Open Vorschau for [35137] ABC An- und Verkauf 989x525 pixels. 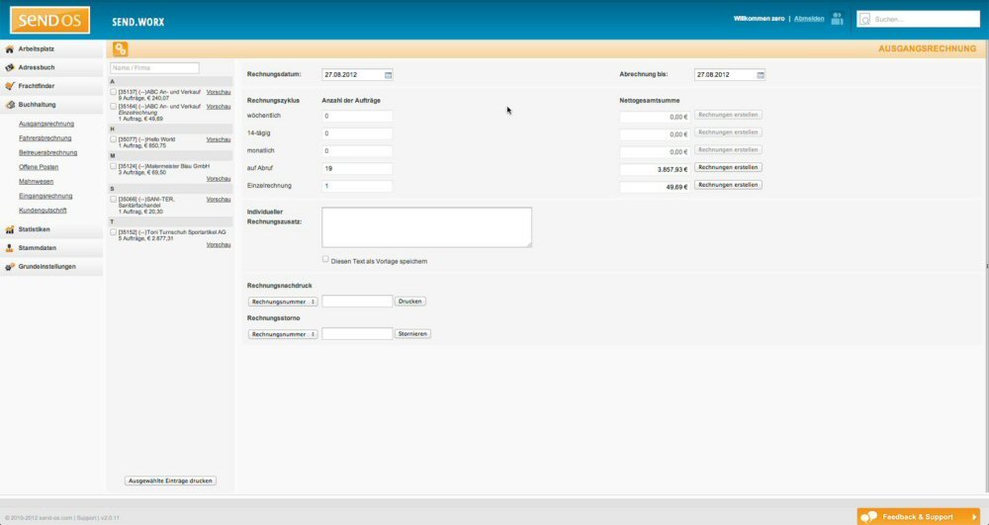coord(219,92)
